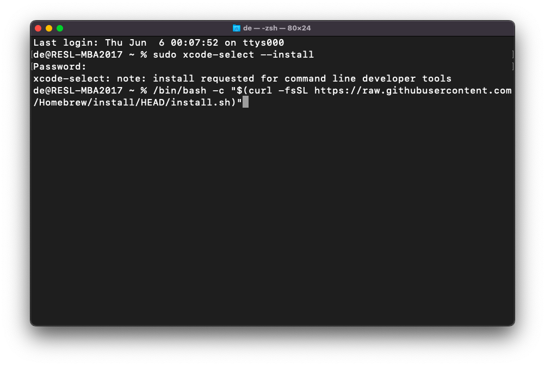Click the Last login timestamp line
This screenshot has width=545, height=366.
[x=158, y=42]
